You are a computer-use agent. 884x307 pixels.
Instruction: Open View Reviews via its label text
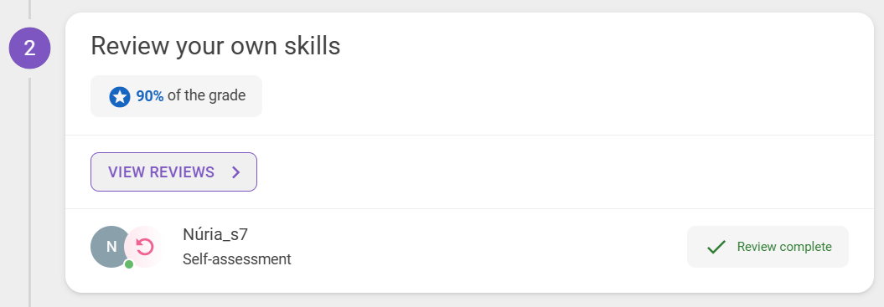click(161, 172)
